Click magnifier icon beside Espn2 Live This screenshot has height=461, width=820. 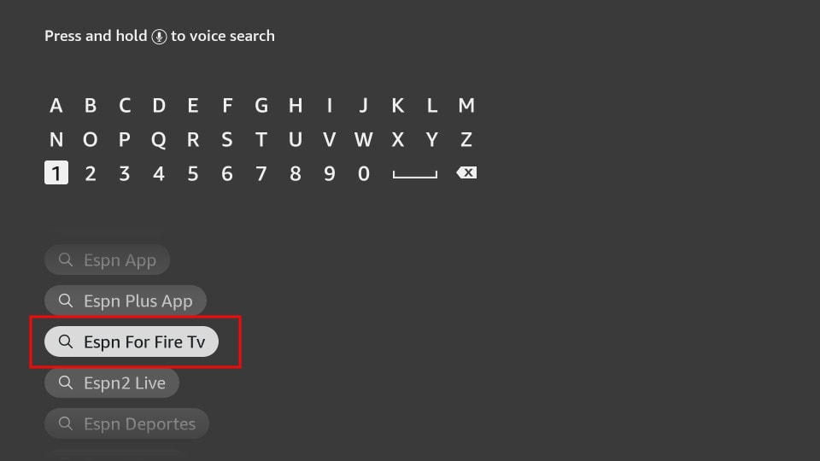coord(66,382)
